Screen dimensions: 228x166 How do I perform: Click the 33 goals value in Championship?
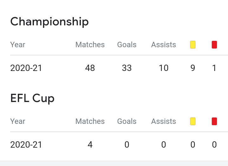click(127, 68)
